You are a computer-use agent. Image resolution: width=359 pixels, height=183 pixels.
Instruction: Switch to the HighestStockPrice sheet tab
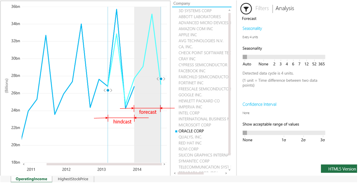point(73,179)
